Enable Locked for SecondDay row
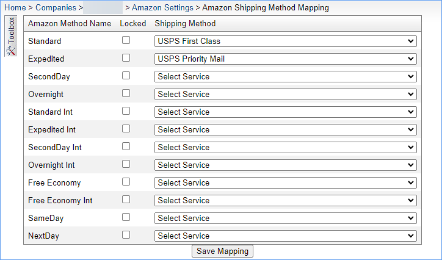Screen dimensions: 442x260 [x=126, y=76]
